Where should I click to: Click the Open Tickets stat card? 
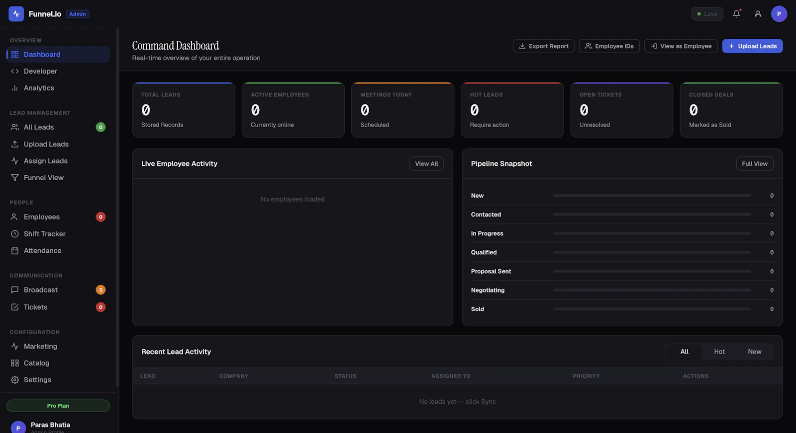[622, 110]
